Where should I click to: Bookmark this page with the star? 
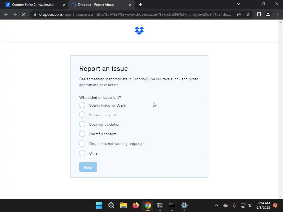pyautogui.click(x=248, y=14)
